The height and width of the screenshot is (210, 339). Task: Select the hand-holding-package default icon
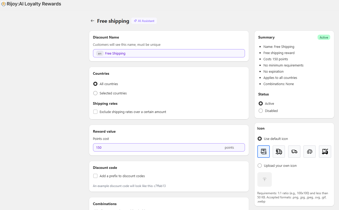point(263,151)
